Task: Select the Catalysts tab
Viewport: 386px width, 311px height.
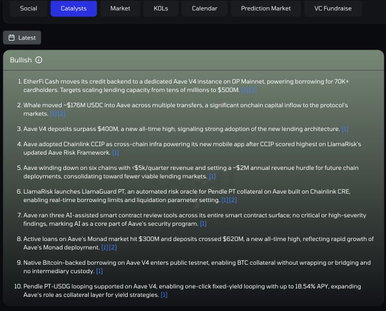Action: point(74,8)
